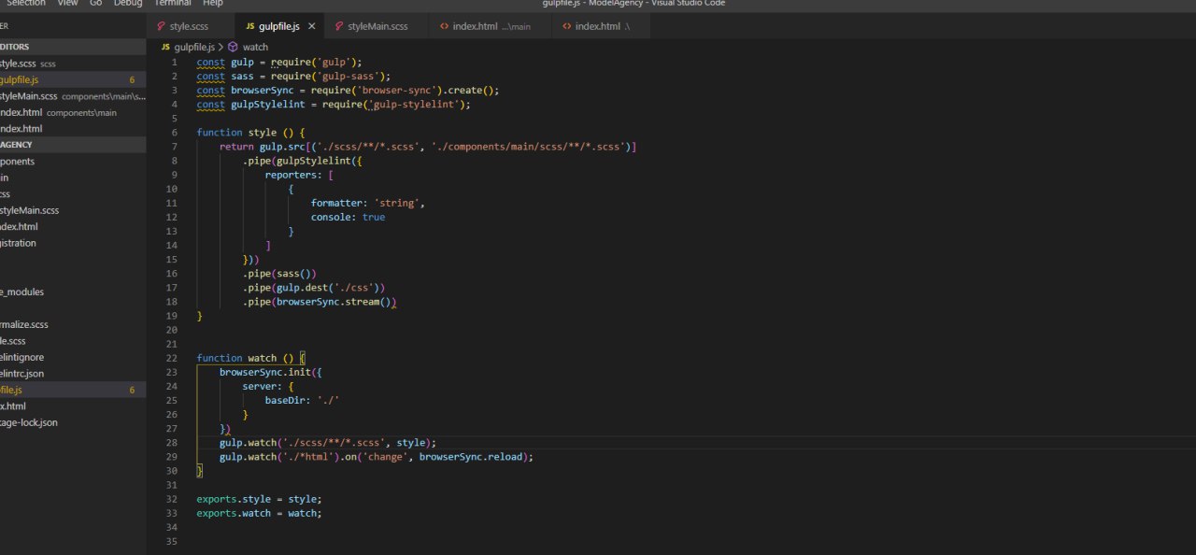Click the Sass icon on the styleMain.scss tab
Image resolution: width=1196 pixels, height=555 pixels.
coord(339,26)
